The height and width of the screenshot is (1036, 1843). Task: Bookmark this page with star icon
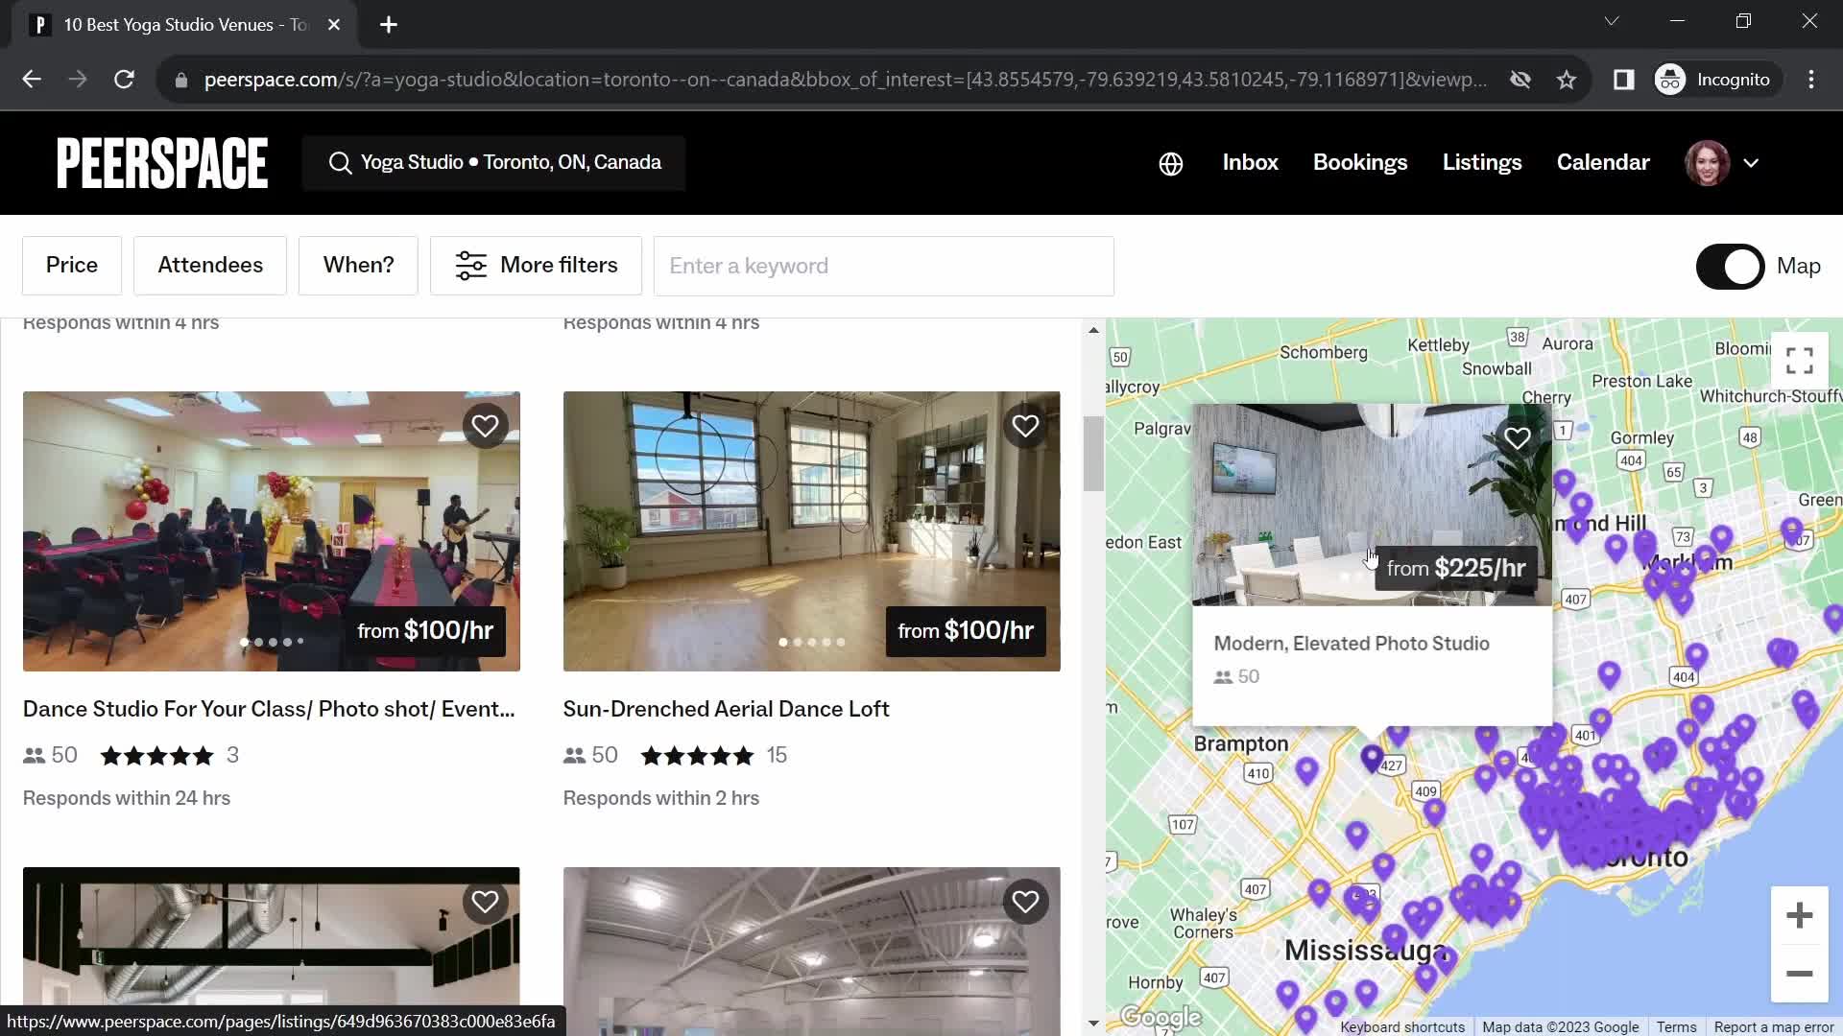1567,80
